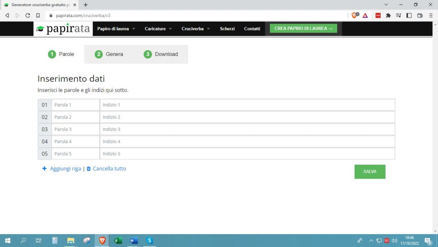Open the browser extensions puzzle icon

point(388,15)
